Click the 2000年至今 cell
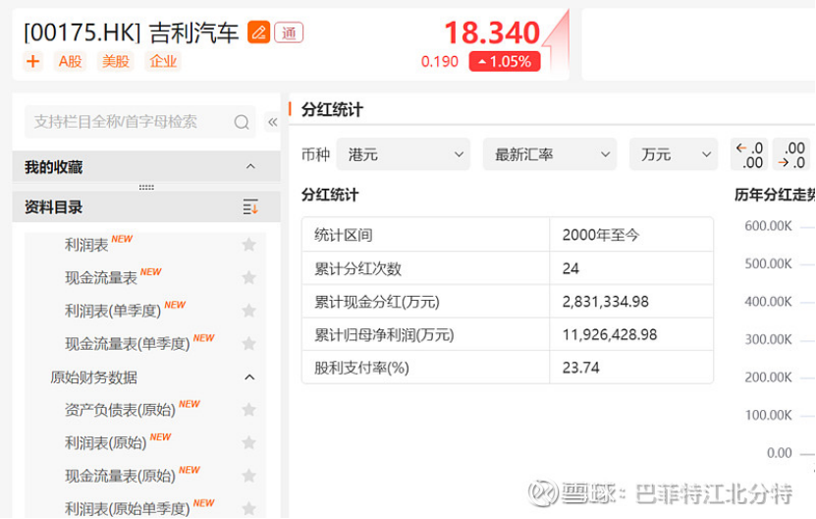Viewport: 816px width, 519px height. tap(601, 235)
